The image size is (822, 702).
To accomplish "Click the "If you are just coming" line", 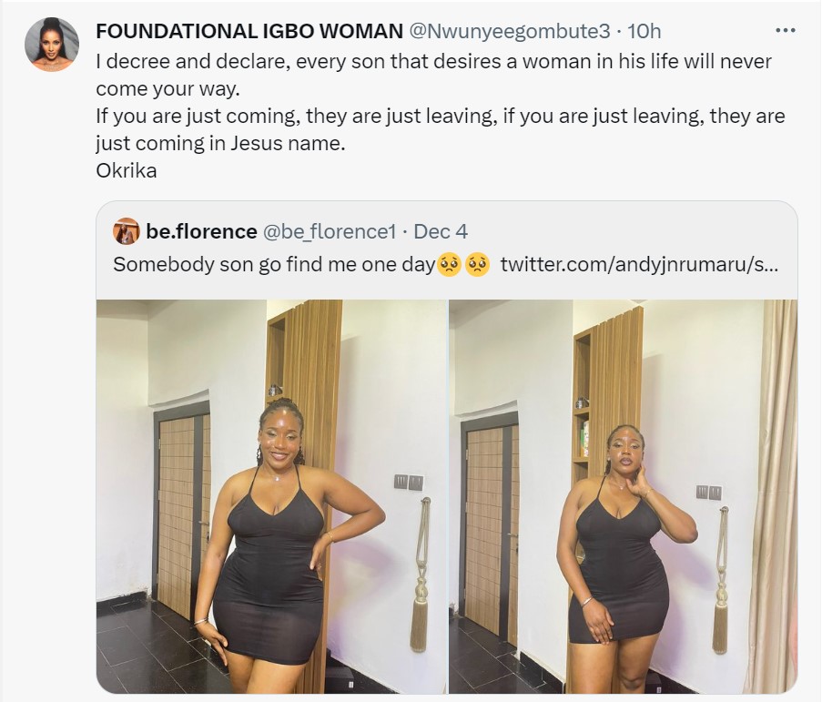I will (440, 117).
